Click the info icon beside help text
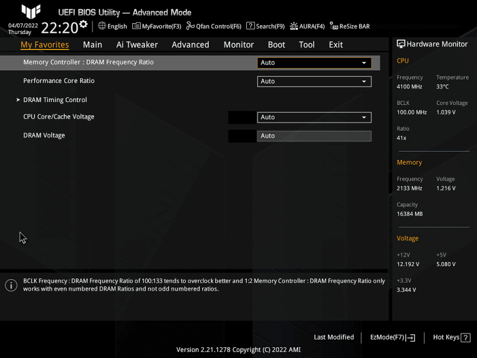This screenshot has height=358, width=477. pyautogui.click(x=11, y=285)
